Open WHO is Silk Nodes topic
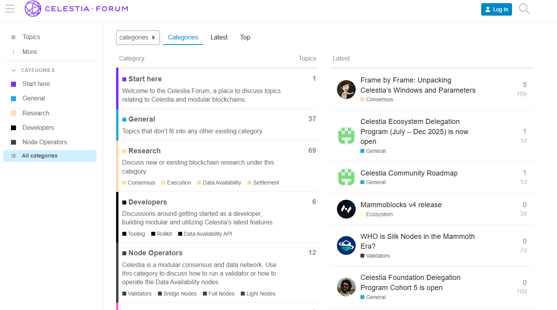 pyautogui.click(x=417, y=241)
